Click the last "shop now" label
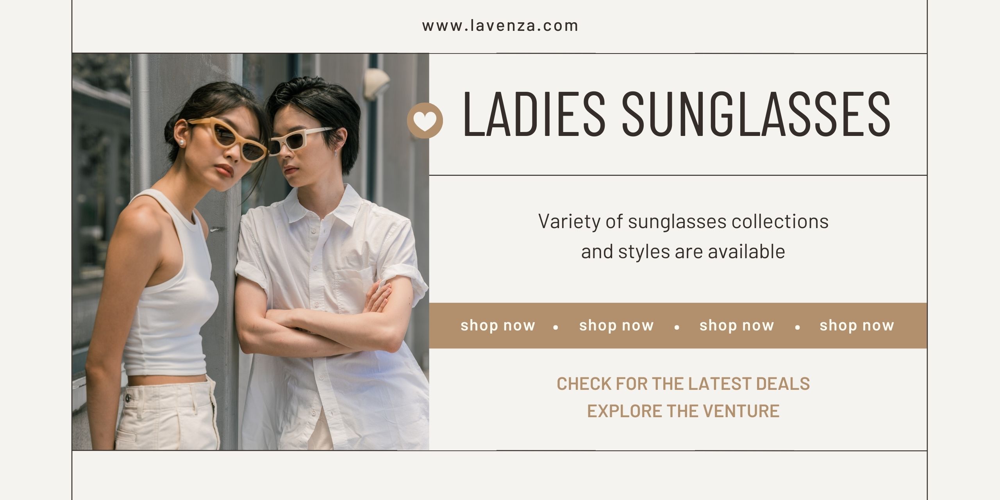This screenshot has width=1000, height=500. pos(857,325)
